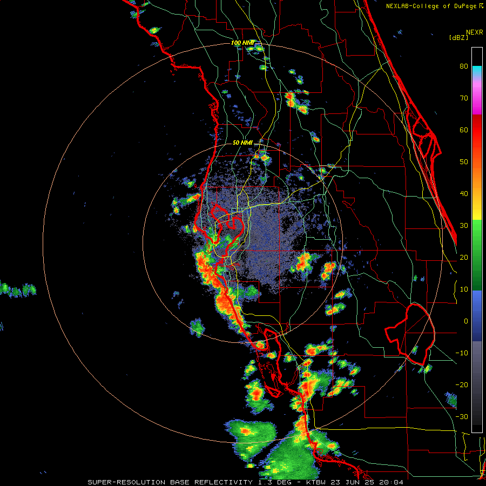
Task: Click the 80 value on the dBZ scale
Action: click(464, 66)
